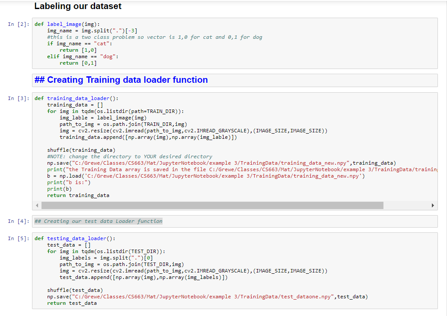
Task: Click the 'Labeling our dataset' heading
Action: click(78, 6)
